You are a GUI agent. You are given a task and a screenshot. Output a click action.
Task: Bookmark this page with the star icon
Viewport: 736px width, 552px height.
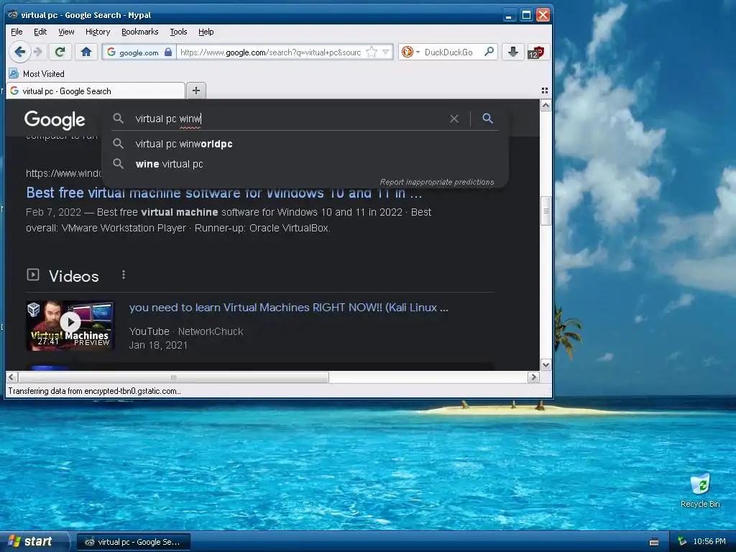click(x=372, y=52)
